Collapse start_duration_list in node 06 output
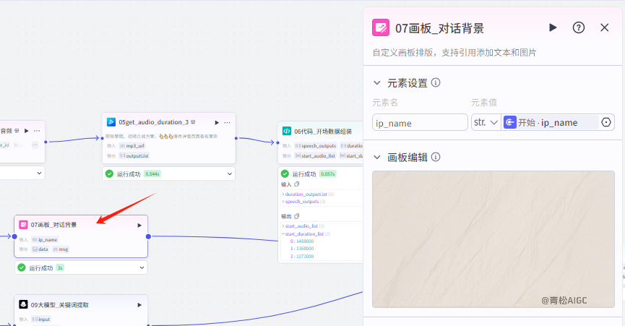Image resolution: width=625 pixels, height=326 pixels. pos(283,234)
